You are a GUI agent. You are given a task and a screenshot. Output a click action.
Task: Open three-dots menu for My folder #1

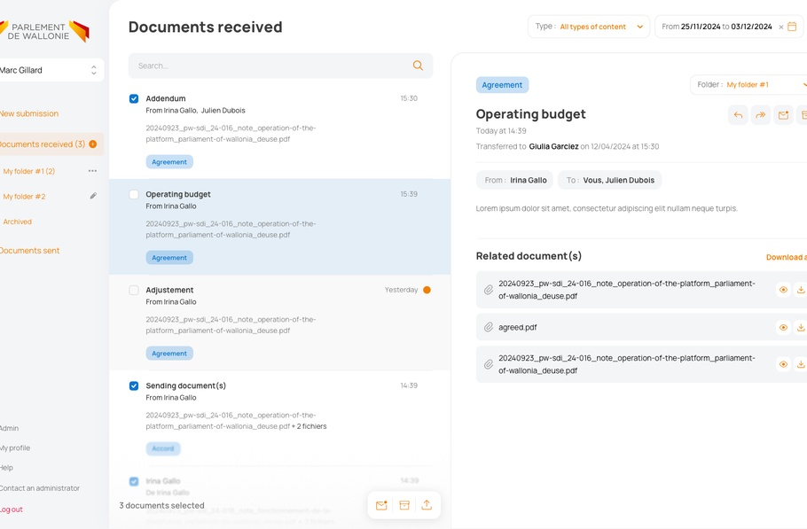[92, 171]
